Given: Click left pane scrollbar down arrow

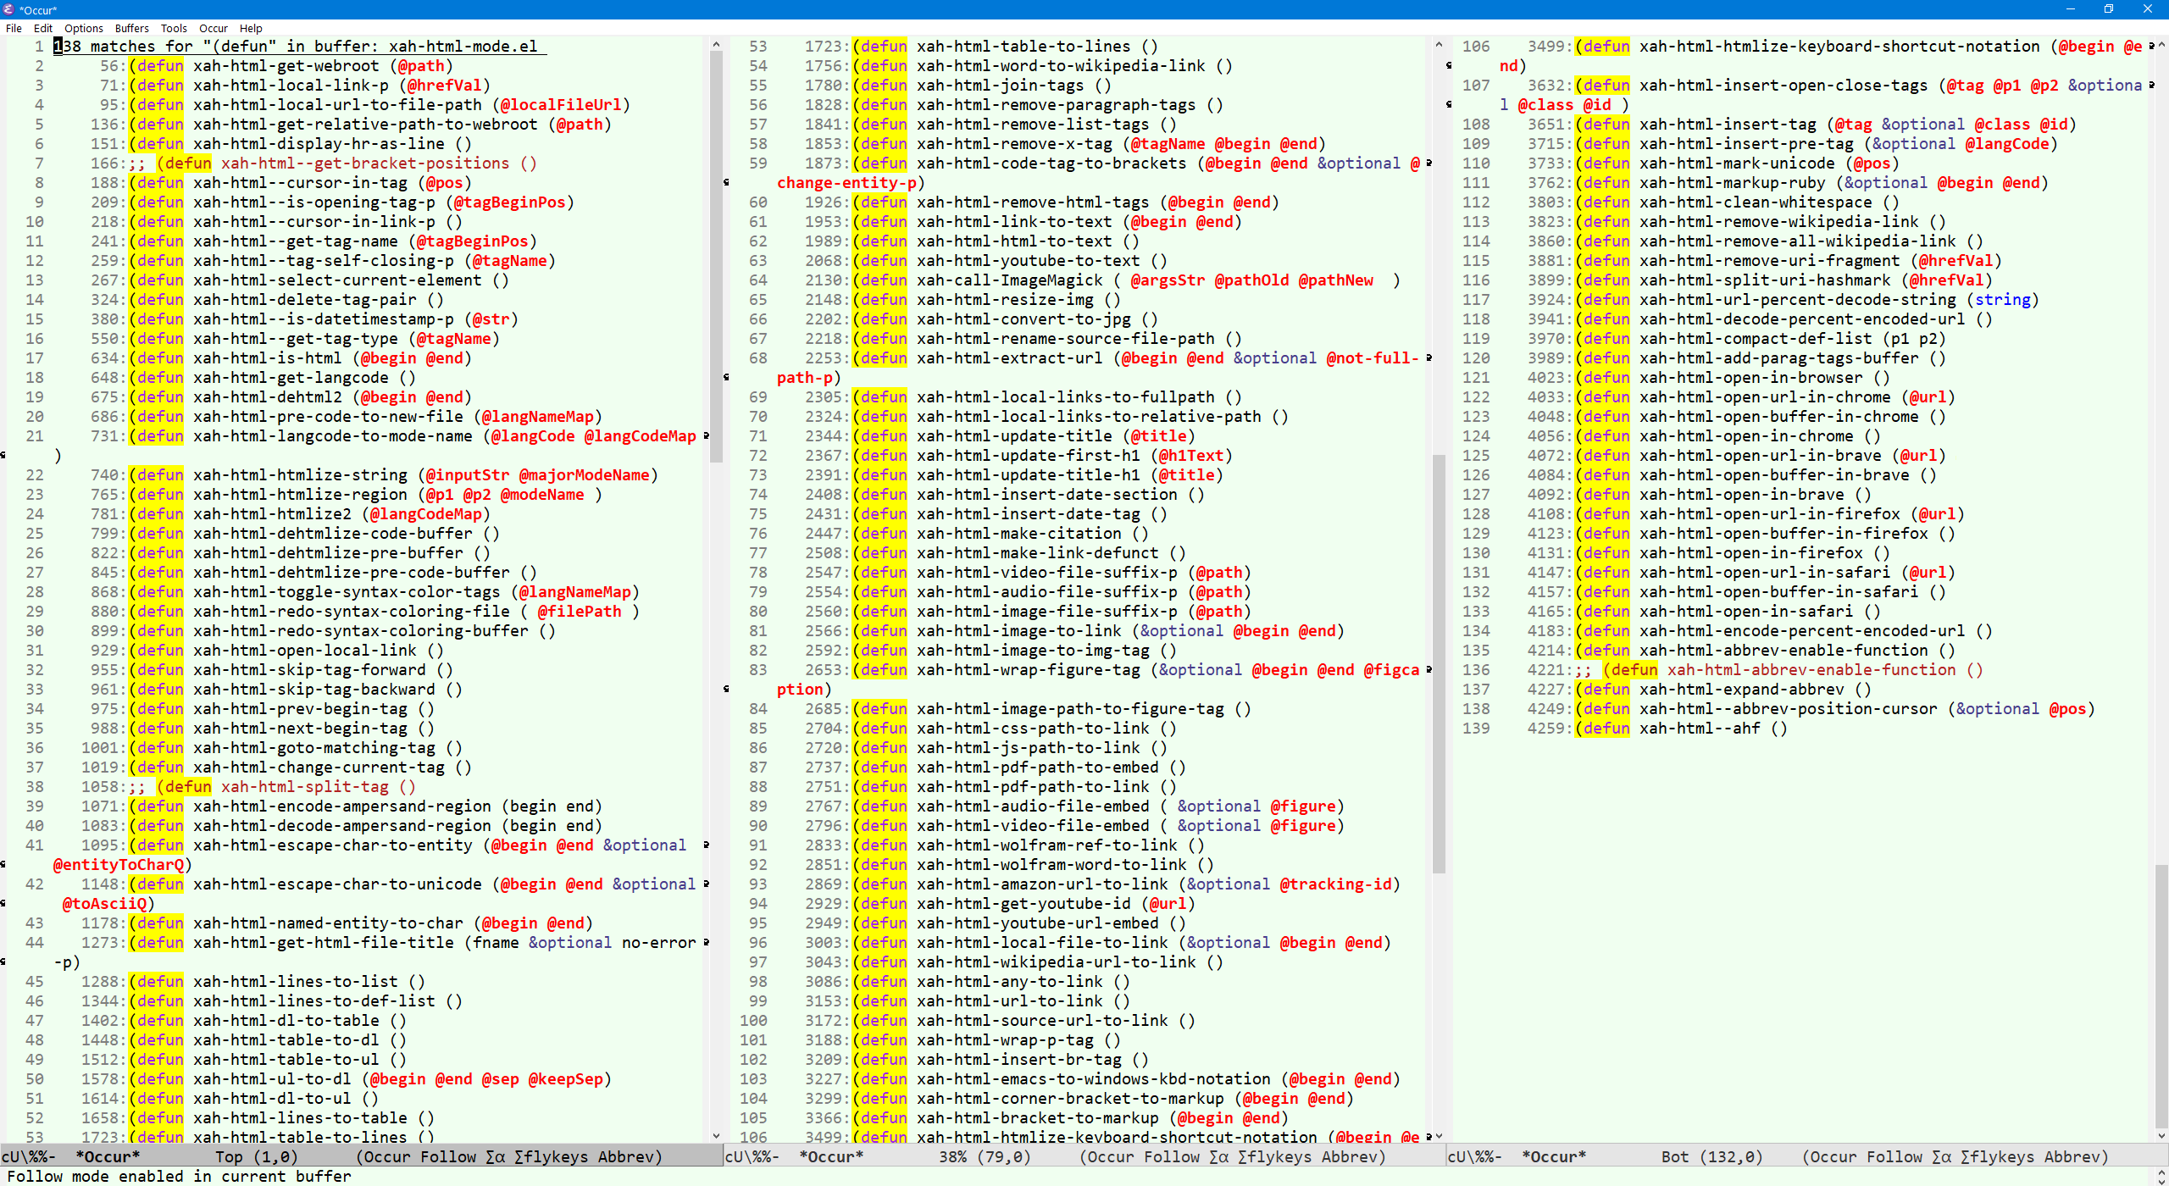Looking at the screenshot, I should (716, 1136).
